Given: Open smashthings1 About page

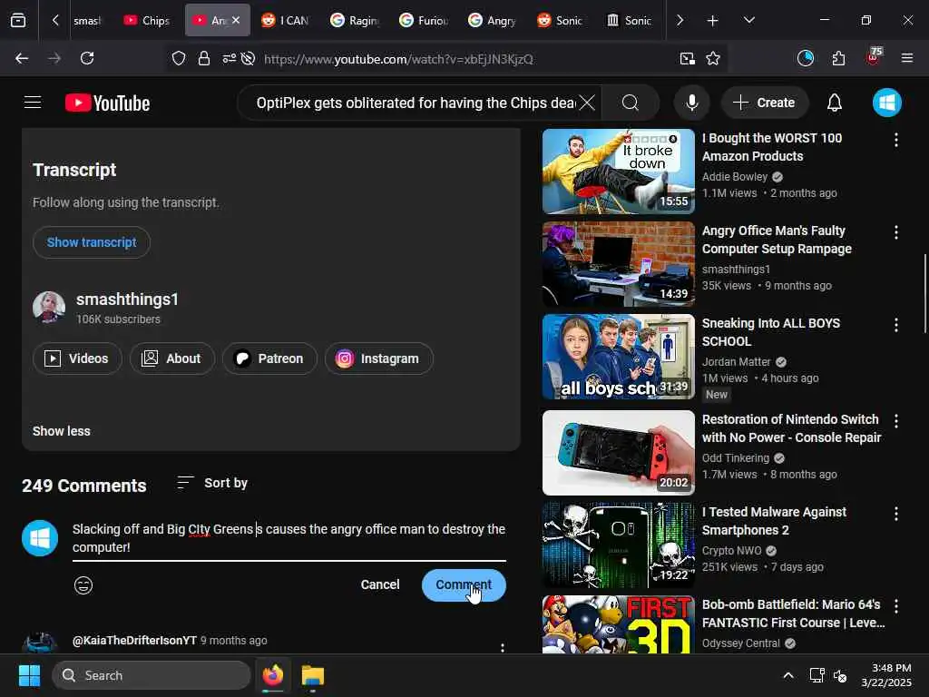Looking at the screenshot, I should click(171, 358).
